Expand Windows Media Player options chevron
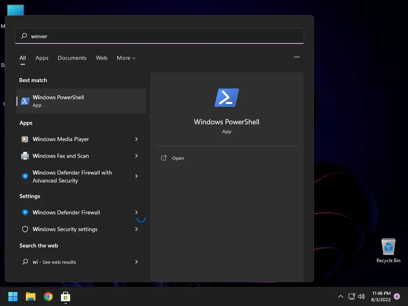The width and height of the screenshot is (408, 306). pos(136,139)
